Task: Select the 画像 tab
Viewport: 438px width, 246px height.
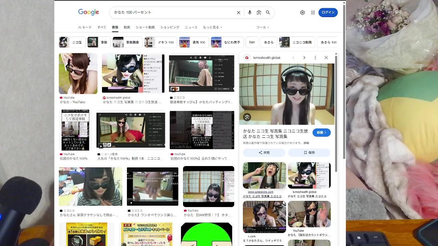Action: (115, 27)
